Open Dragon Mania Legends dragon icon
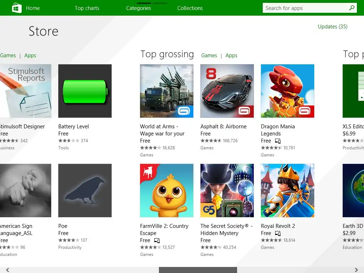The height and width of the screenshot is (273, 364). click(x=288, y=91)
